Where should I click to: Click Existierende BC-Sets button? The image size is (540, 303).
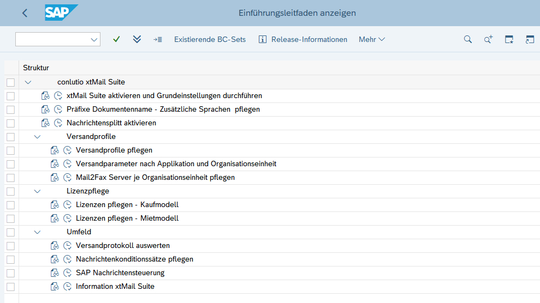point(210,39)
